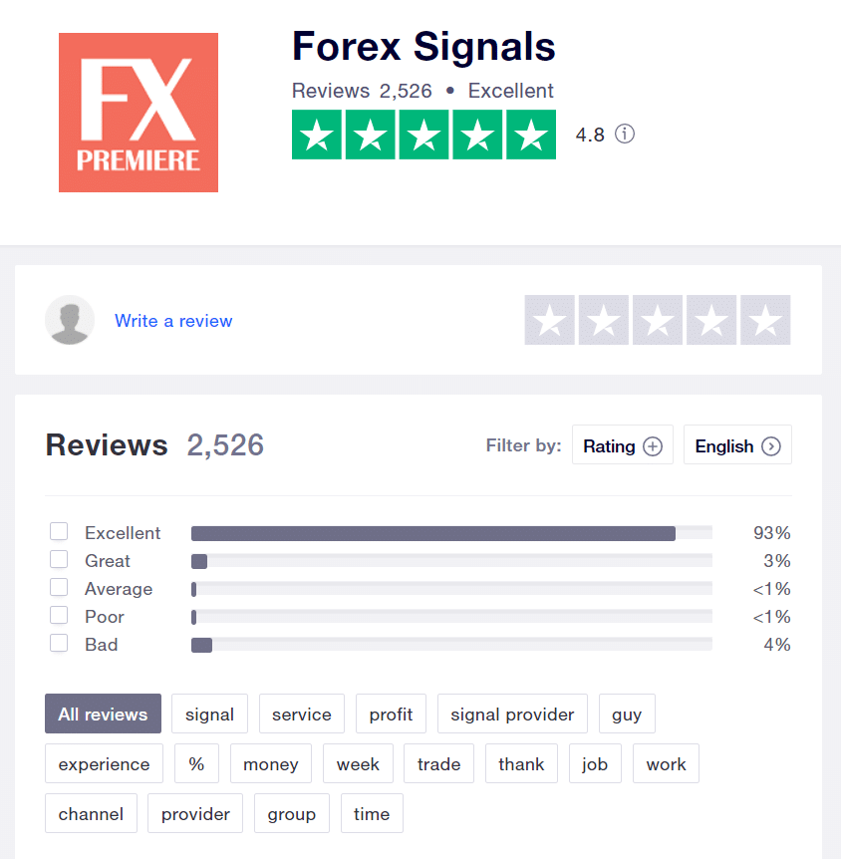
Task: Select the All reviews tag
Action: [103, 714]
